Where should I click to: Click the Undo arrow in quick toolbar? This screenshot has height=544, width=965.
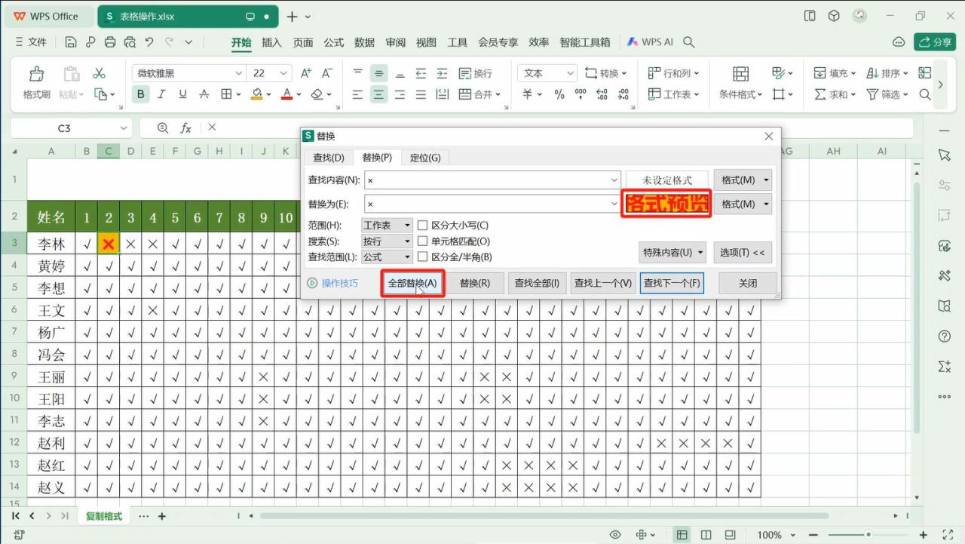[x=149, y=42]
